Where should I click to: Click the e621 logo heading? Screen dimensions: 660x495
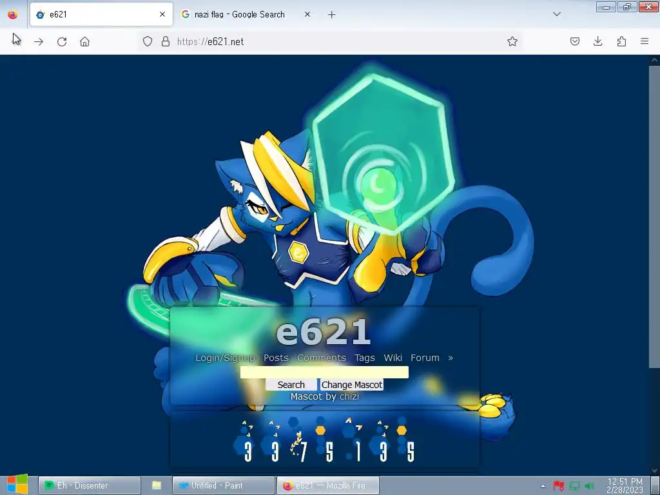click(x=324, y=332)
